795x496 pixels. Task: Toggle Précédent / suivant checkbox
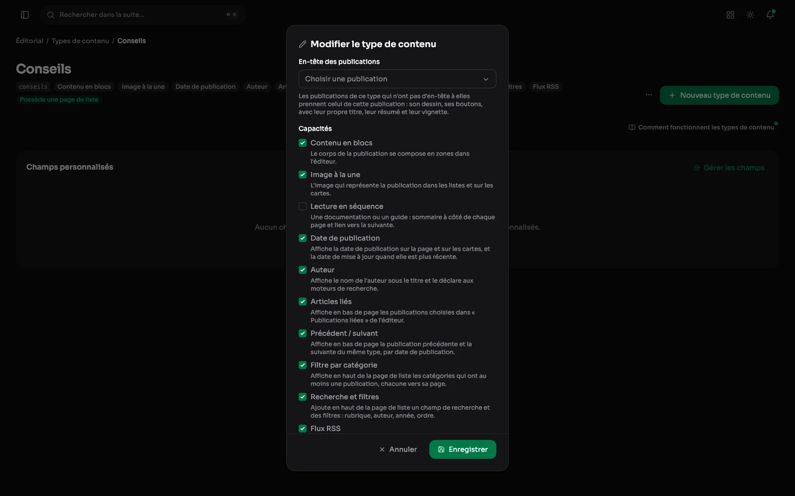pyautogui.click(x=303, y=333)
